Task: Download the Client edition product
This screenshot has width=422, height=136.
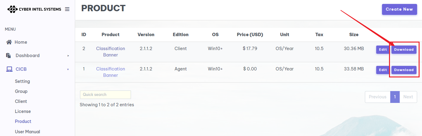Action: (x=404, y=49)
